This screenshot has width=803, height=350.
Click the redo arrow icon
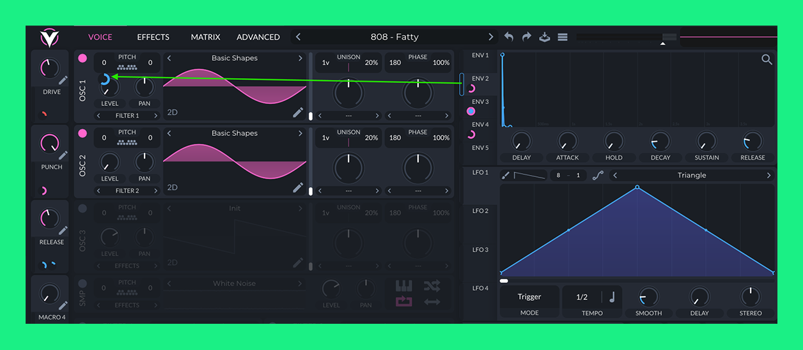pos(527,37)
